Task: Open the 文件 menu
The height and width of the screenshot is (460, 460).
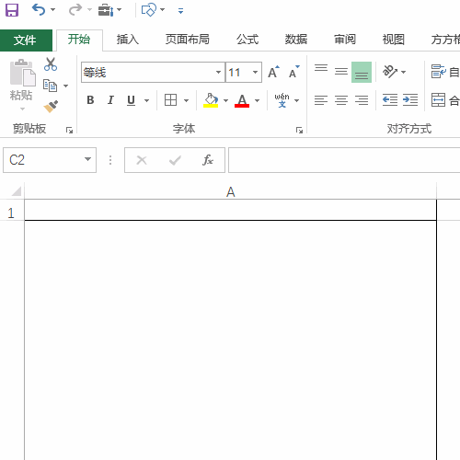Action: [26, 40]
